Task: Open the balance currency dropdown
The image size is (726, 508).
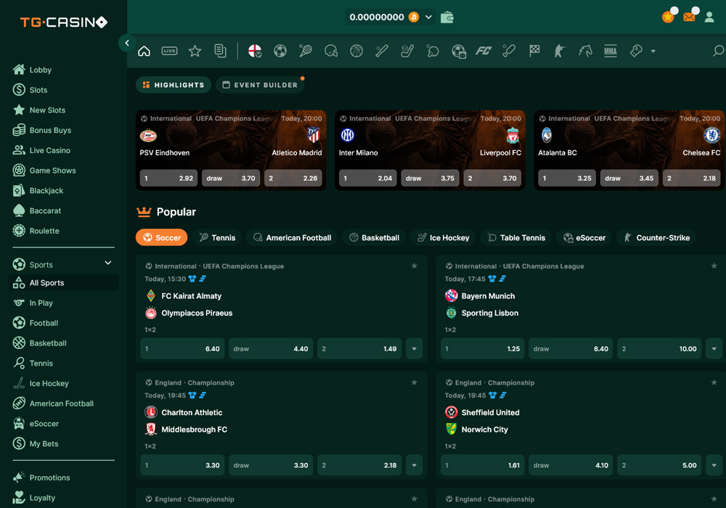Action: pyautogui.click(x=430, y=15)
